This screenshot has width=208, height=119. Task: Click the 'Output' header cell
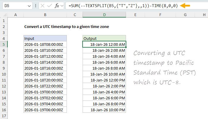tap(104, 38)
